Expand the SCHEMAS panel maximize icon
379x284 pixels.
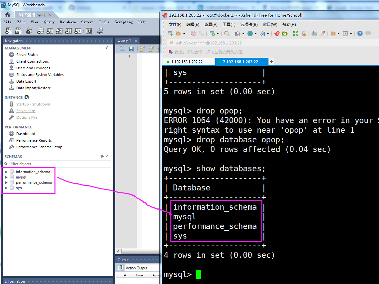pyautogui.click(x=107, y=156)
